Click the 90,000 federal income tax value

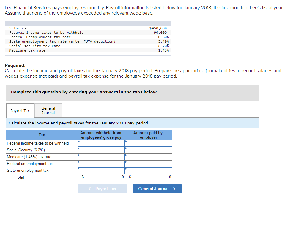(160, 33)
